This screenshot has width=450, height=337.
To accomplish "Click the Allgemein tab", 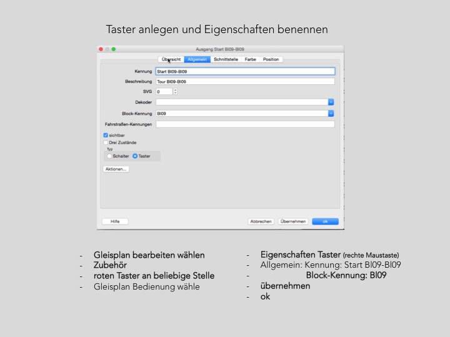I will pyautogui.click(x=197, y=59).
